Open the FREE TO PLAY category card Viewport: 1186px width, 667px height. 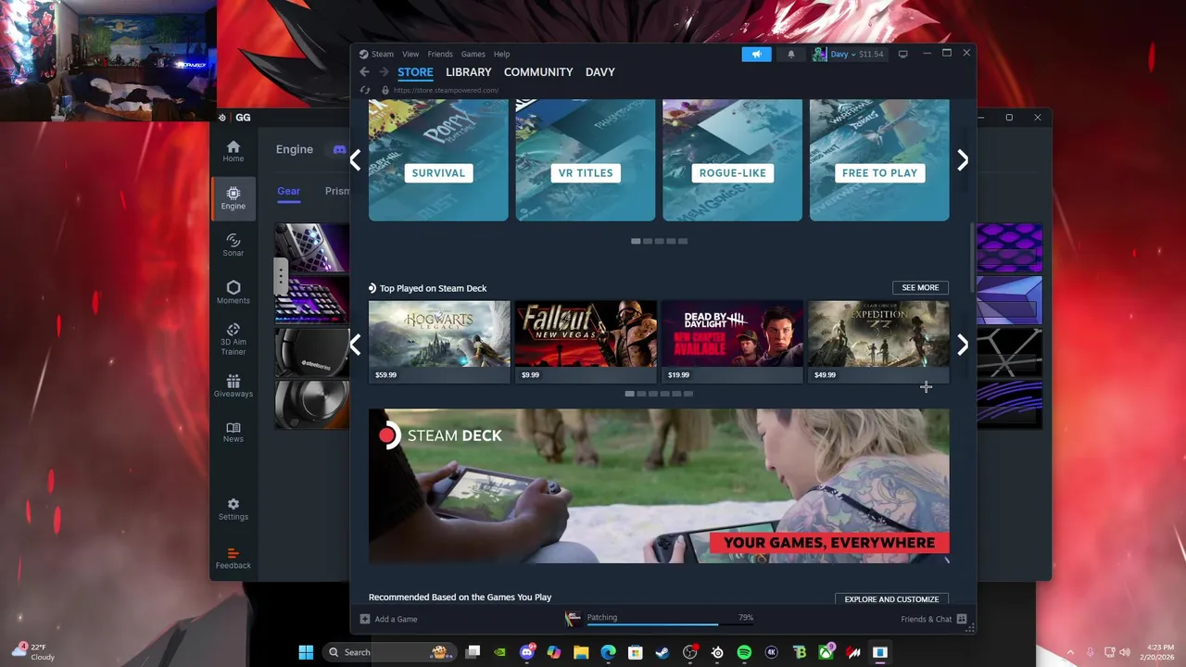click(x=879, y=160)
